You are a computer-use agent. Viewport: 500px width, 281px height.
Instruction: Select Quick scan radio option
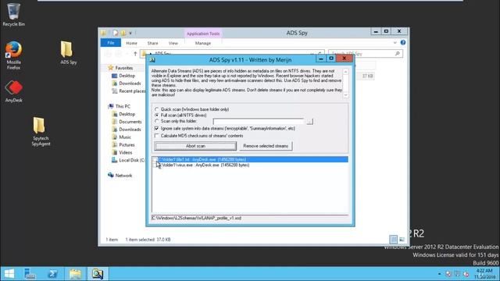(156, 109)
